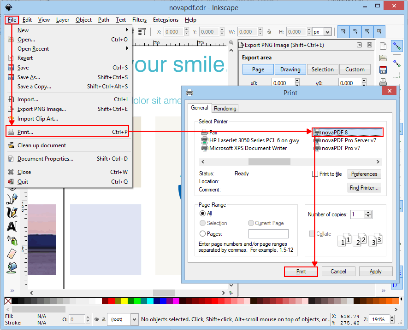Toggle the Selection export area button
Viewport: 408px width, 330px height.
322,69
